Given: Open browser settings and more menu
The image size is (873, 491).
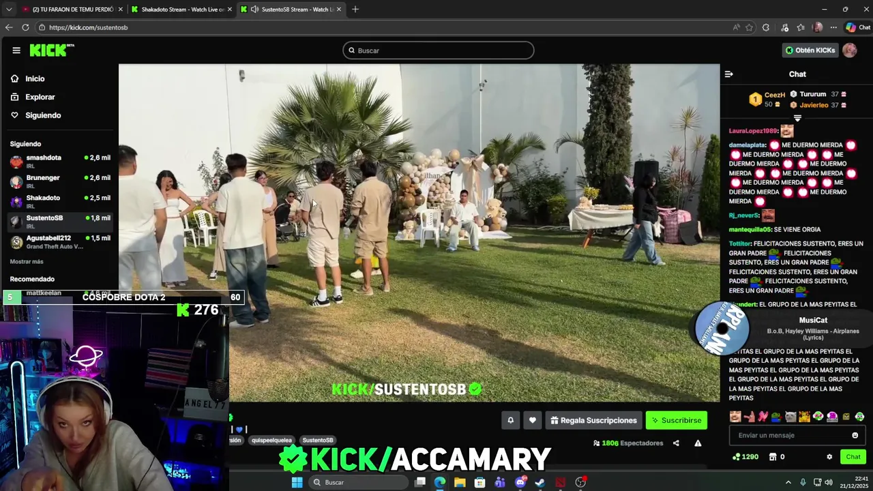Looking at the screenshot, I should [833, 27].
